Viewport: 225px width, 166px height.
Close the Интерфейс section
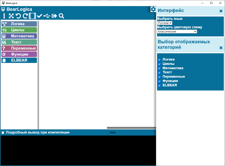coord(221,11)
